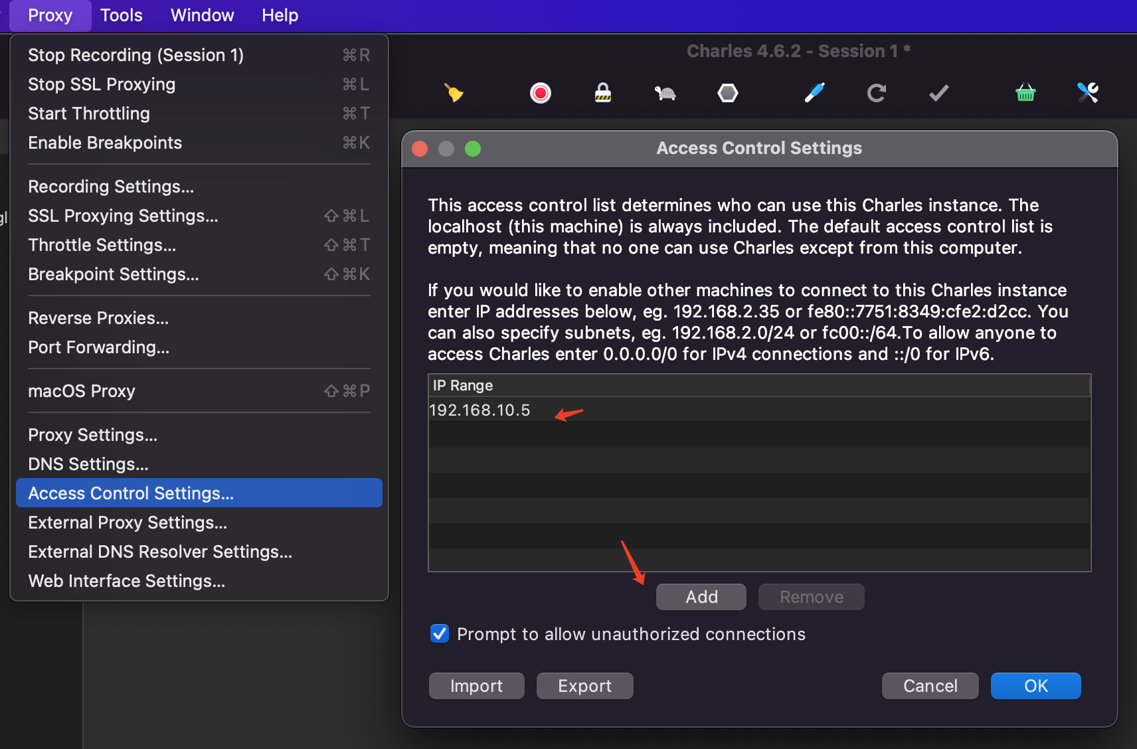Image resolution: width=1137 pixels, height=749 pixels.
Task: Open the Proxy menu
Action: (x=50, y=15)
